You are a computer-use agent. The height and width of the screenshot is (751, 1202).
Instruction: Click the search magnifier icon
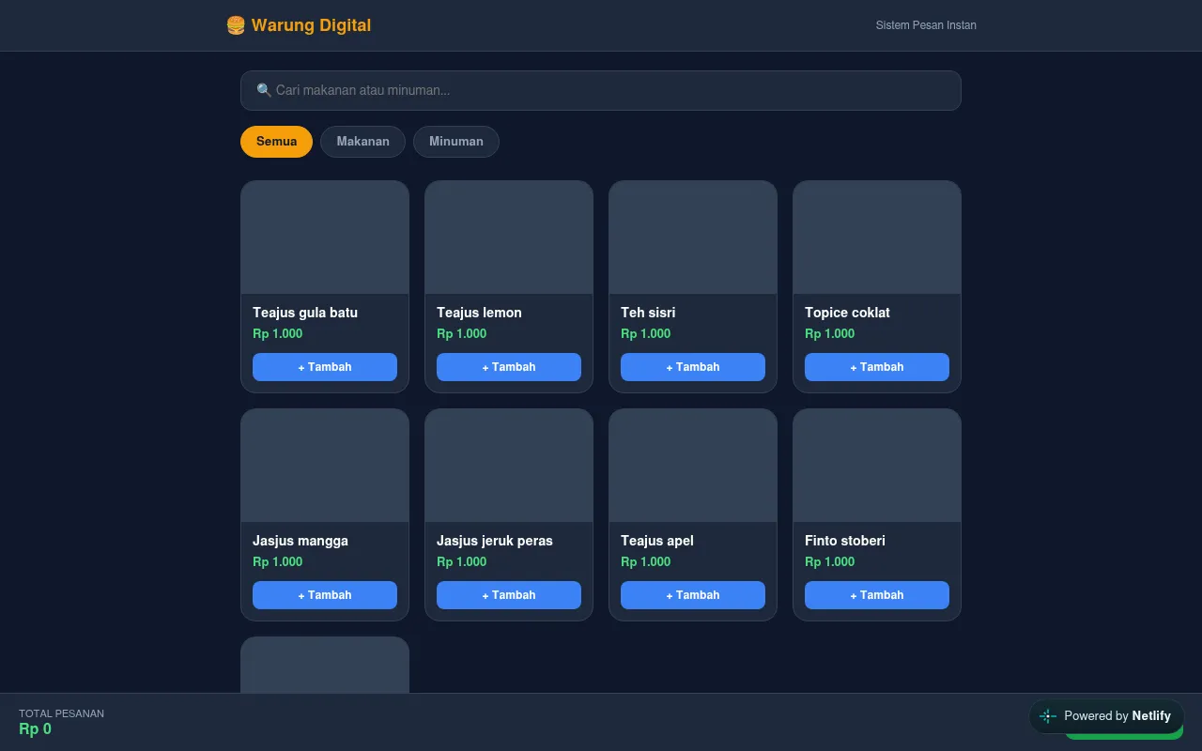[x=264, y=90]
